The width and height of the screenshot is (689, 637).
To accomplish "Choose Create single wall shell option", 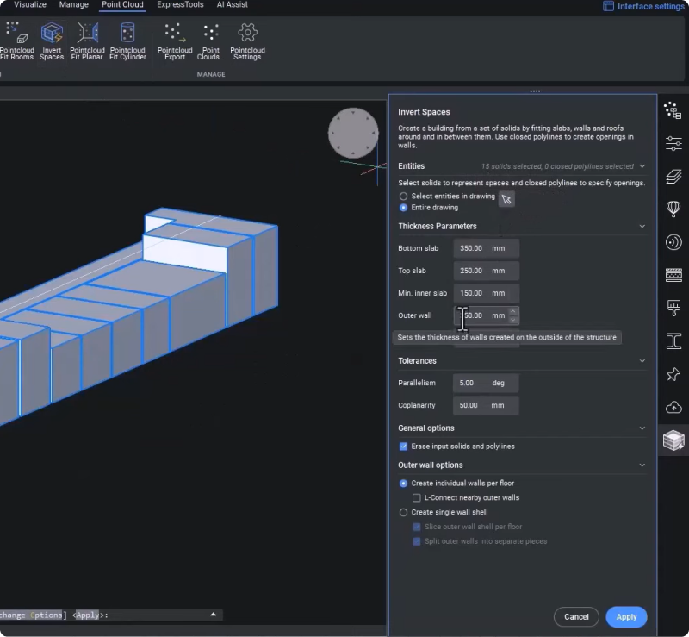I will pyautogui.click(x=403, y=513).
